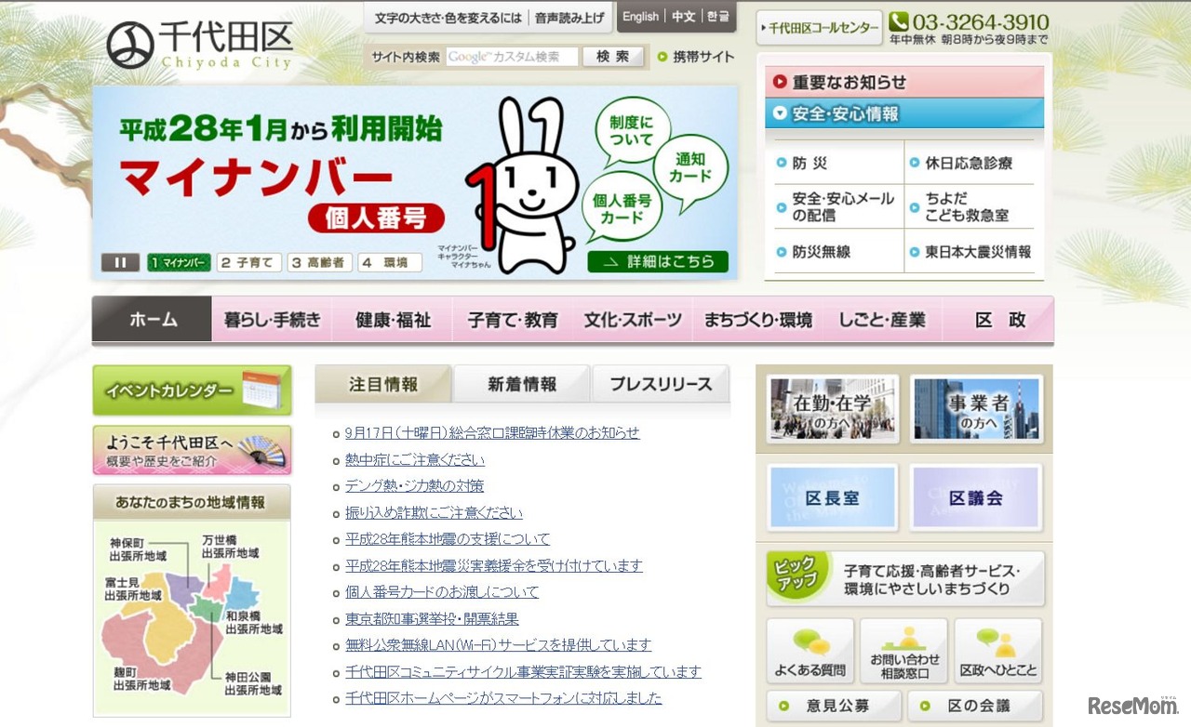Open 子育て・教育 navigation menu

513,320
